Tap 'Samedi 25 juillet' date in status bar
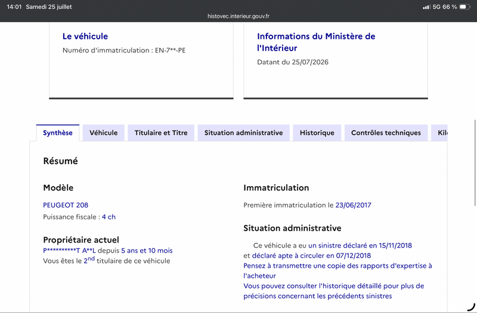The height and width of the screenshot is (313, 477). [49, 7]
